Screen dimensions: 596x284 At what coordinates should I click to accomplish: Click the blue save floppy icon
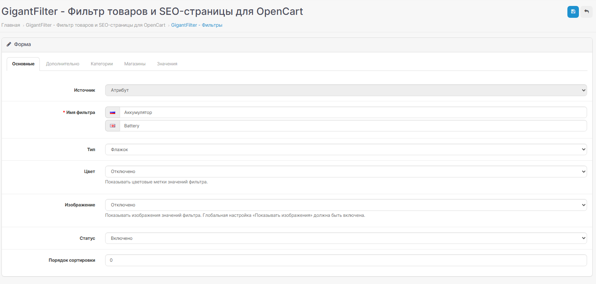pos(573,12)
